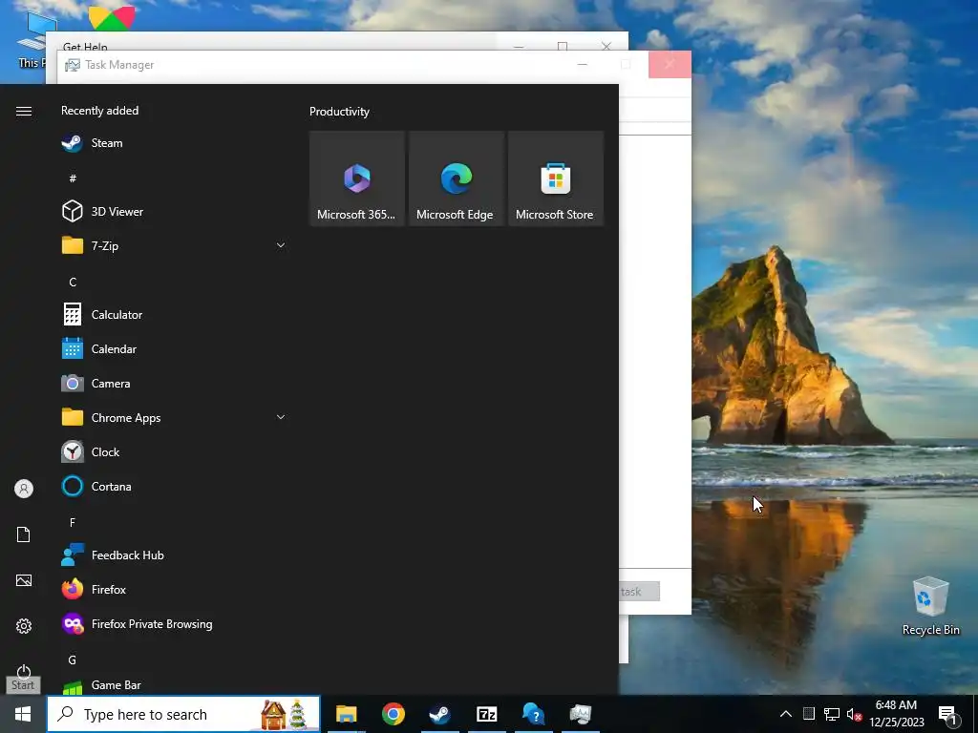Expand the Chrome Apps chevron

281,417
